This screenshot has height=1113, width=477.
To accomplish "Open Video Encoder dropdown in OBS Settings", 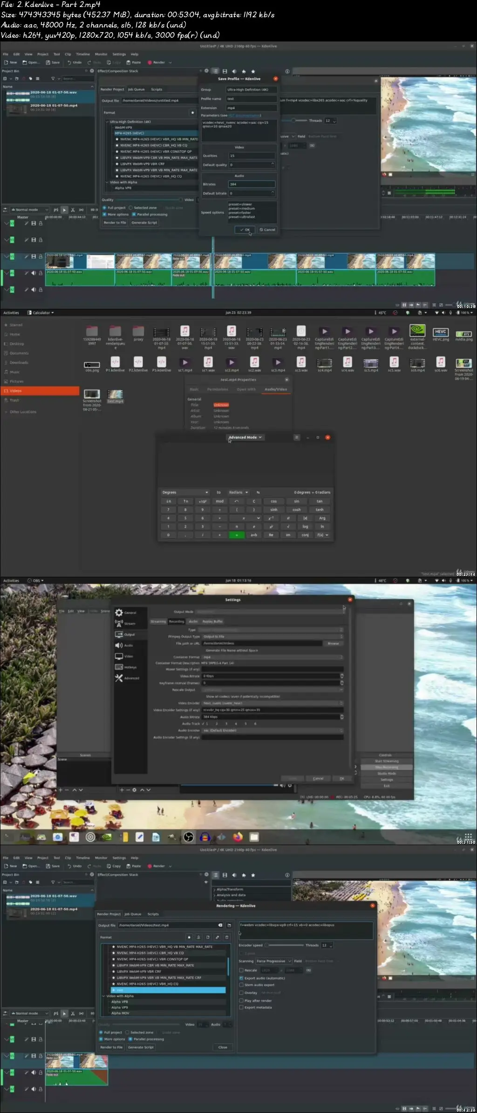I will 273,703.
